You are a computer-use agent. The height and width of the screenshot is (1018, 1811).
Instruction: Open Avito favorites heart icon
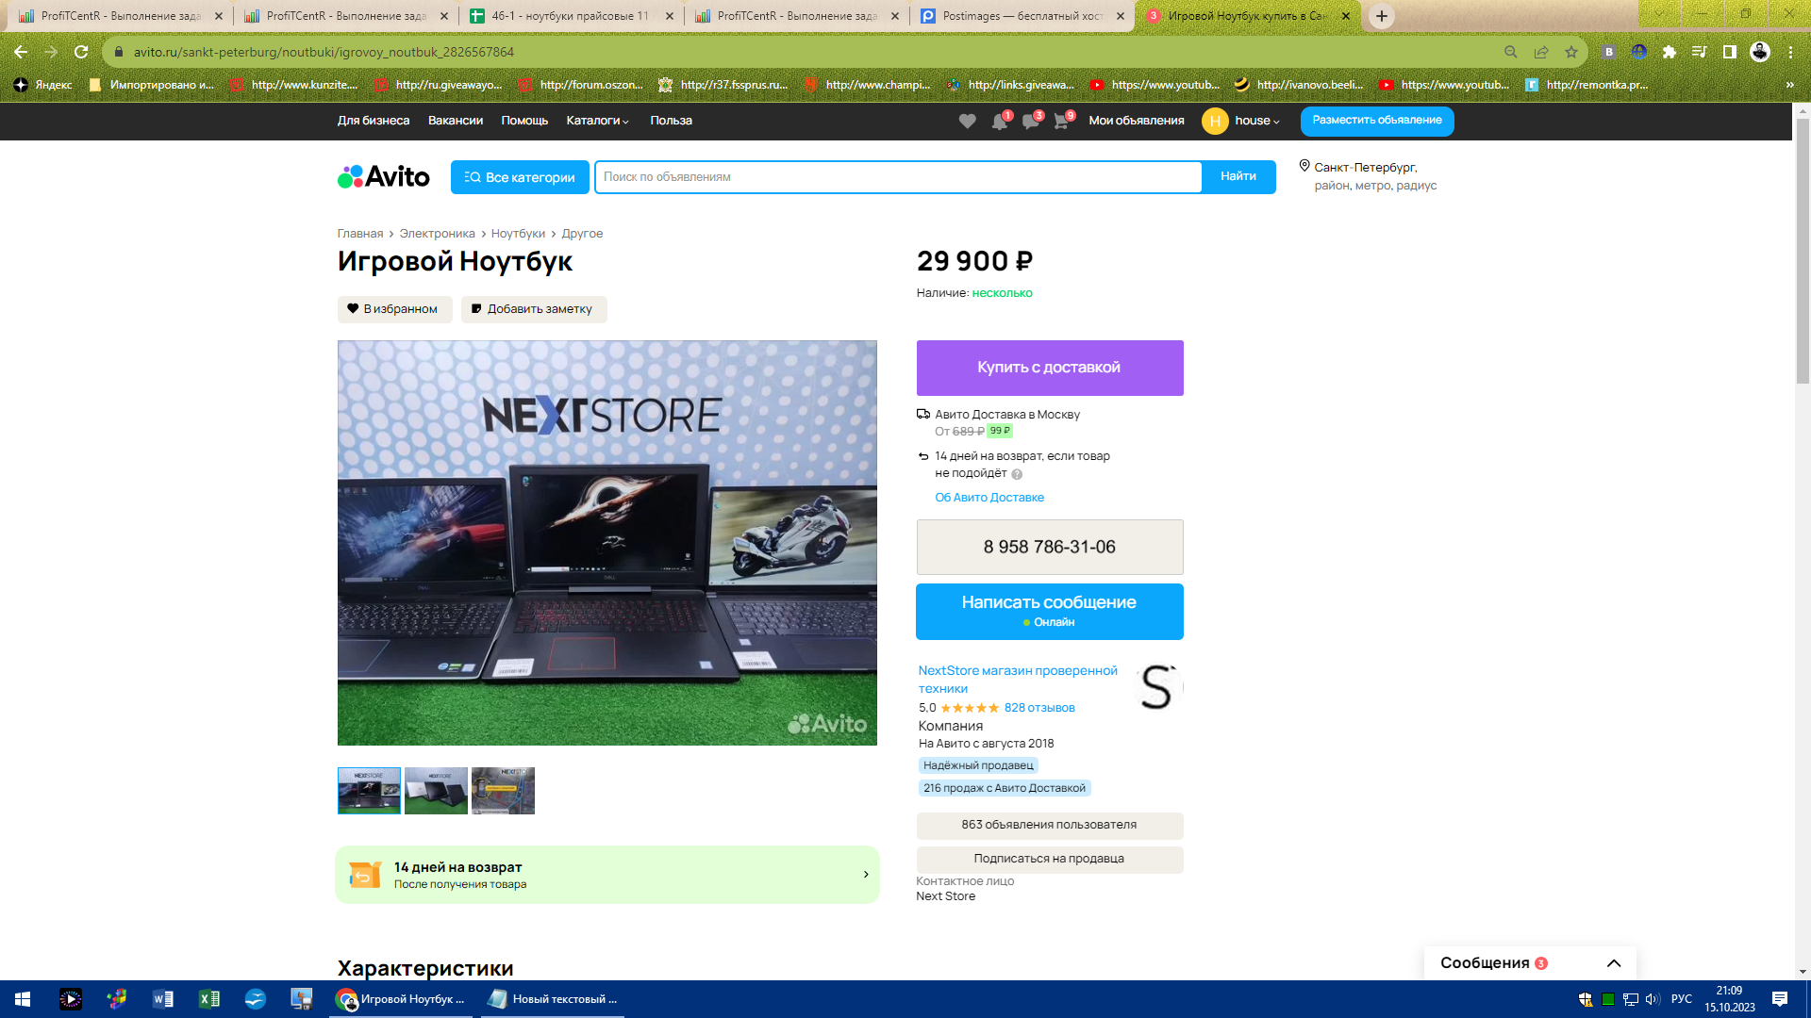(967, 122)
